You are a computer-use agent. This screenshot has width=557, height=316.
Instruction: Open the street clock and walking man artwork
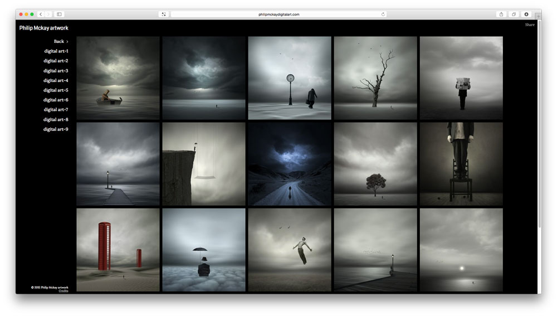[x=290, y=78]
